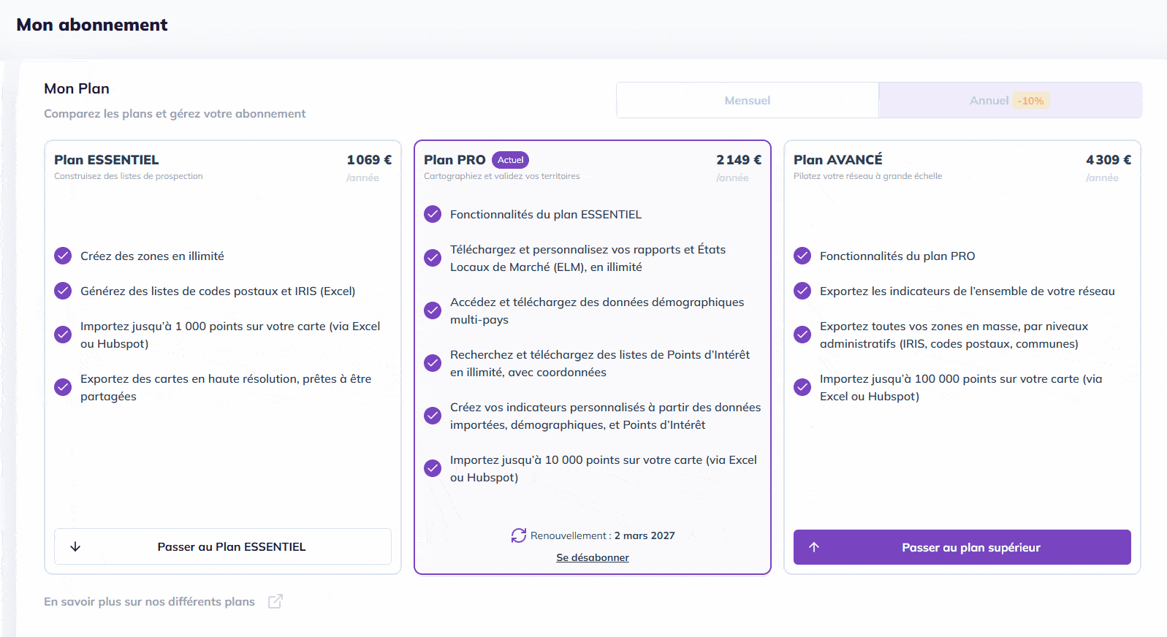Click checkmark beside 'Fonctionnalités du plan ESSENTIEL'
Image resolution: width=1167 pixels, height=637 pixels.
[433, 214]
